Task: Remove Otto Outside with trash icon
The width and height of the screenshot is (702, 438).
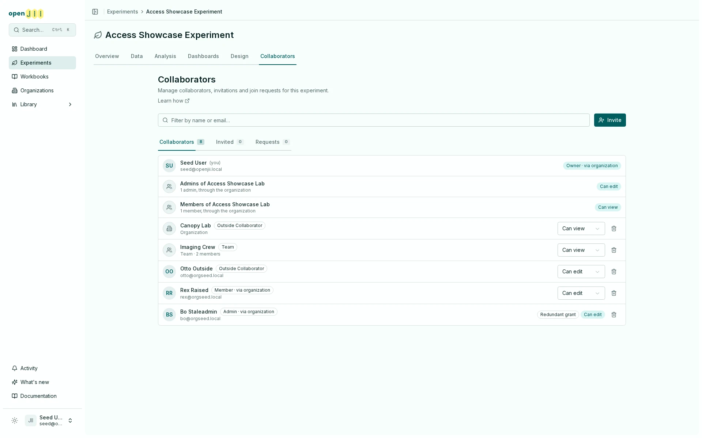Action: (614, 272)
